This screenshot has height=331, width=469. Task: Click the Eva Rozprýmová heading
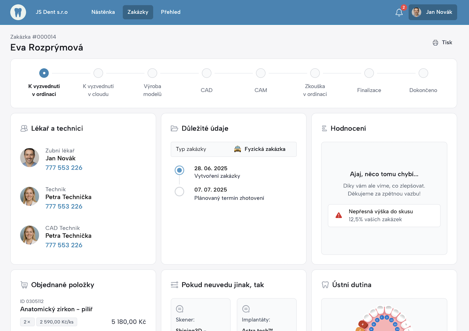coord(47,48)
